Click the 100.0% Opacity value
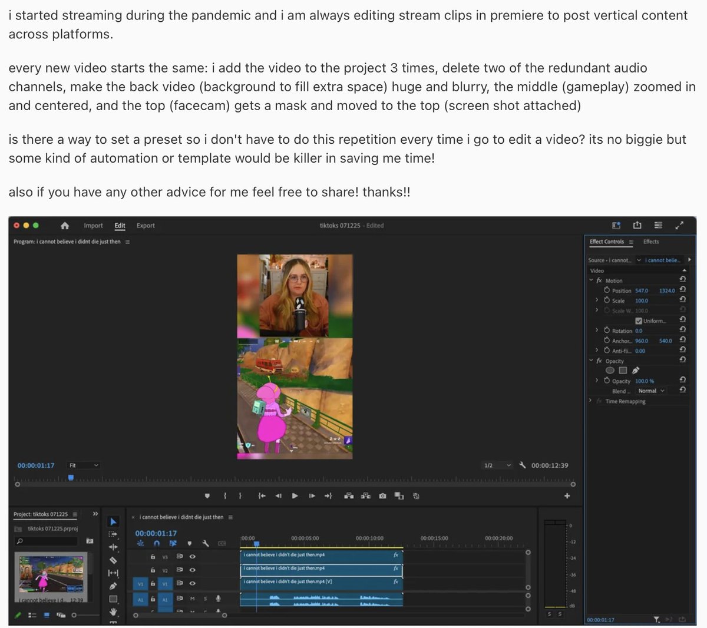The height and width of the screenshot is (628, 707). pos(645,381)
